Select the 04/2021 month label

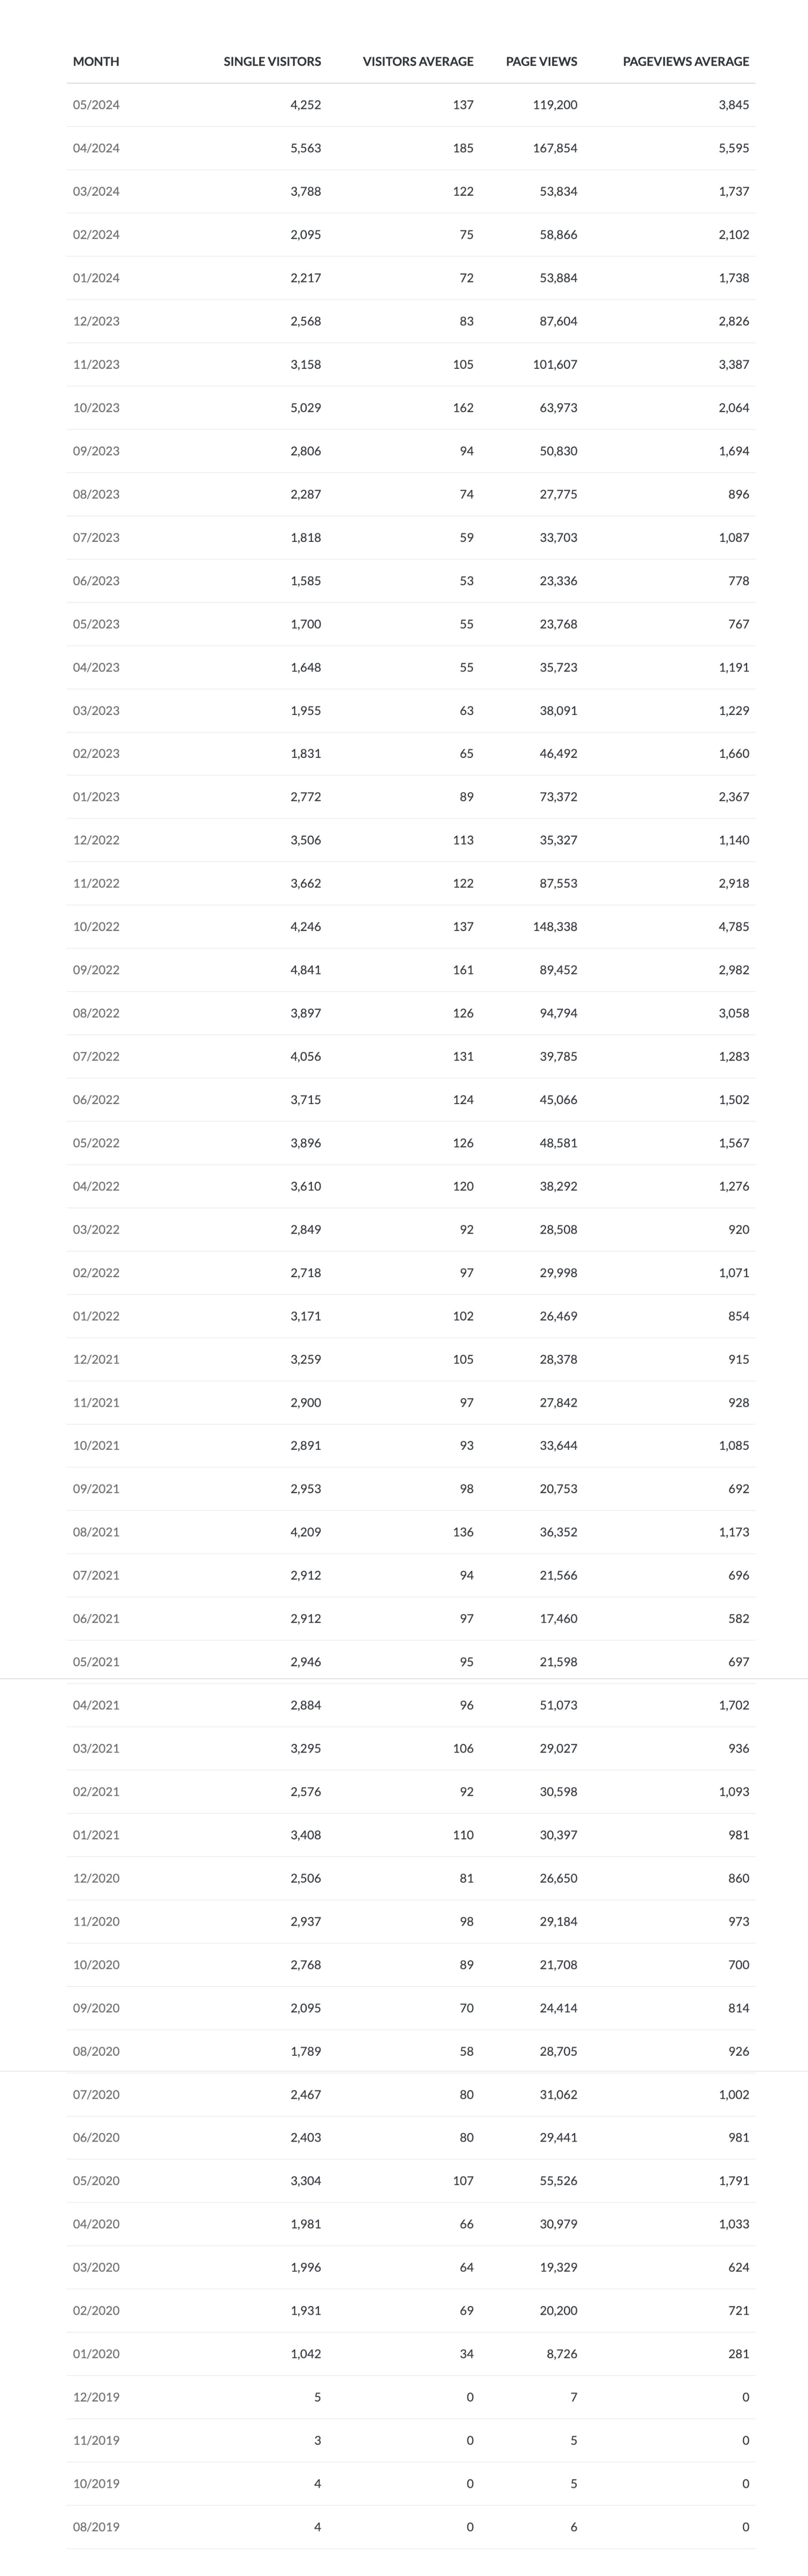pyautogui.click(x=96, y=1705)
